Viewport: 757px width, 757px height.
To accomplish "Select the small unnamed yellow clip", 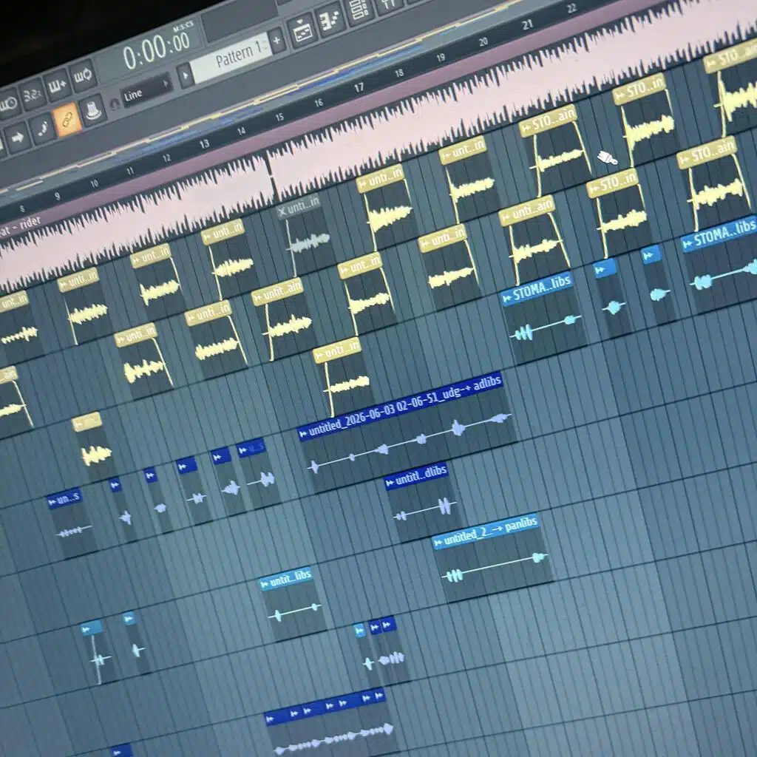I will click(x=95, y=447).
